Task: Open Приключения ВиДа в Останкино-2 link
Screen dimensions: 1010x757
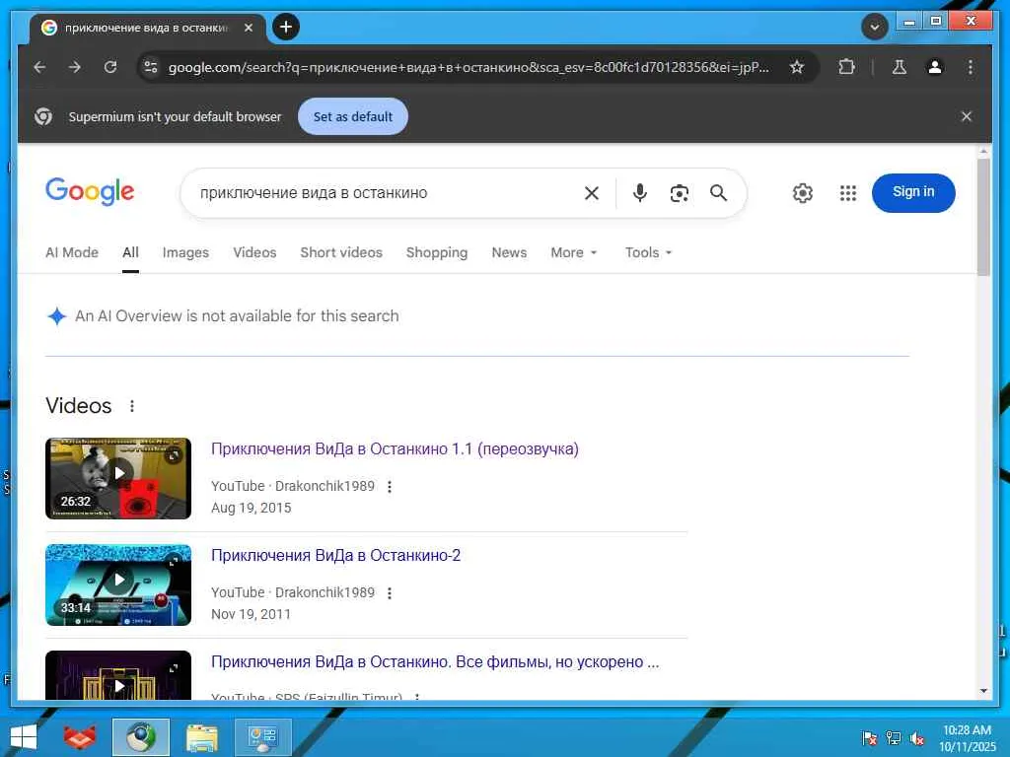Action: point(335,555)
